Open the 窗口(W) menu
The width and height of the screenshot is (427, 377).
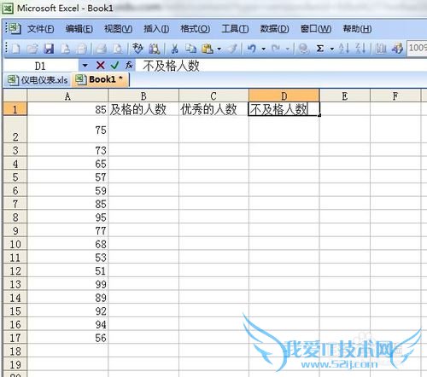316,29
